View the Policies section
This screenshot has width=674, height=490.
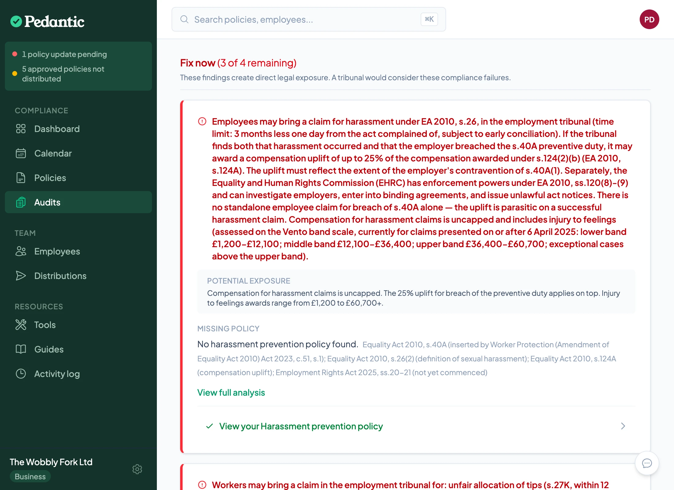[50, 178]
